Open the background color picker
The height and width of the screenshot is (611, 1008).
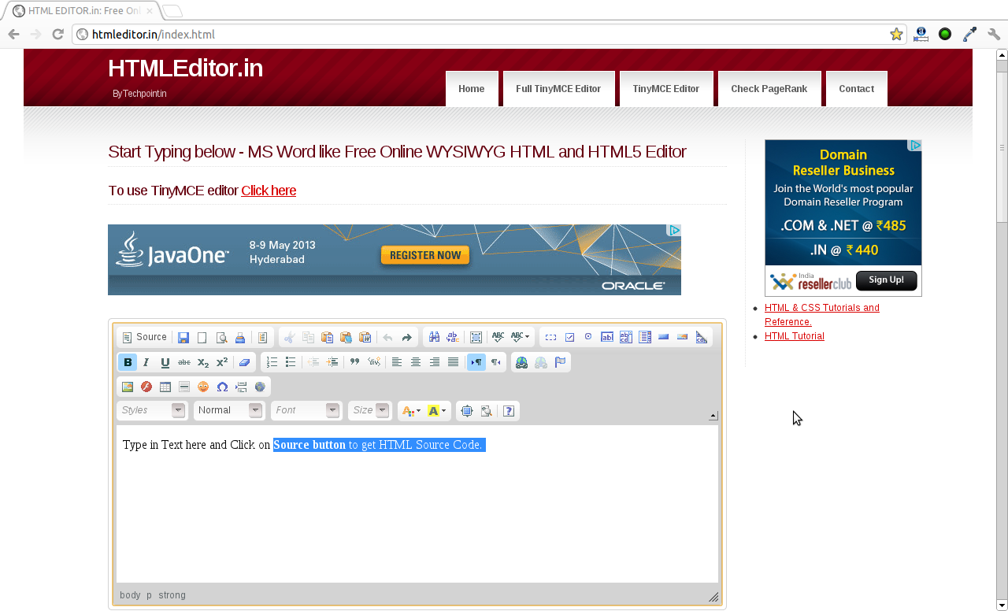[x=436, y=411]
